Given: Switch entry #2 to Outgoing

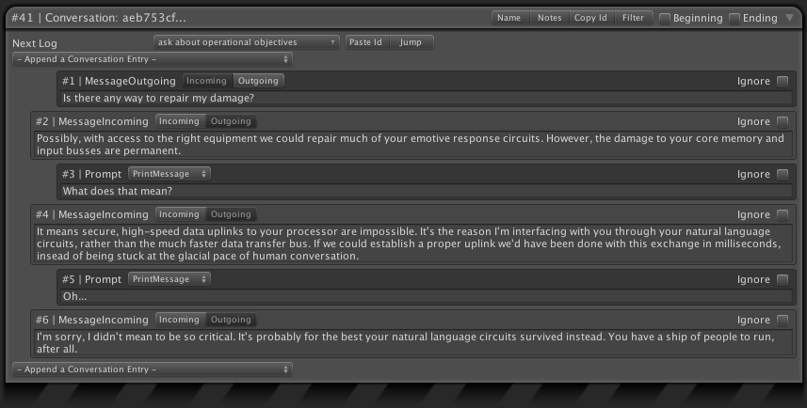Looking at the screenshot, I should tap(231, 121).
